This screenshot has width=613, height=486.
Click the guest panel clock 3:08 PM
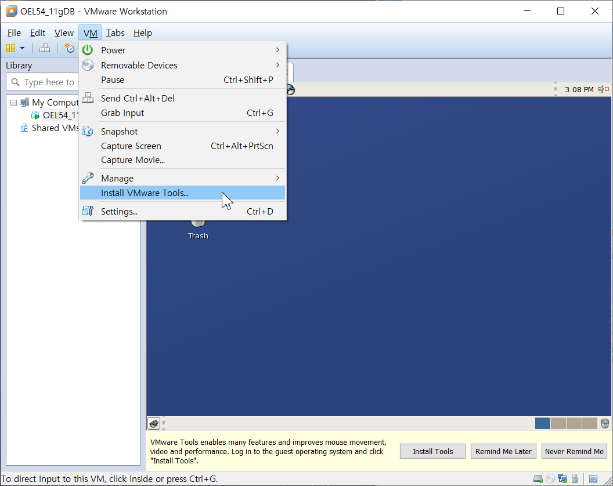579,89
